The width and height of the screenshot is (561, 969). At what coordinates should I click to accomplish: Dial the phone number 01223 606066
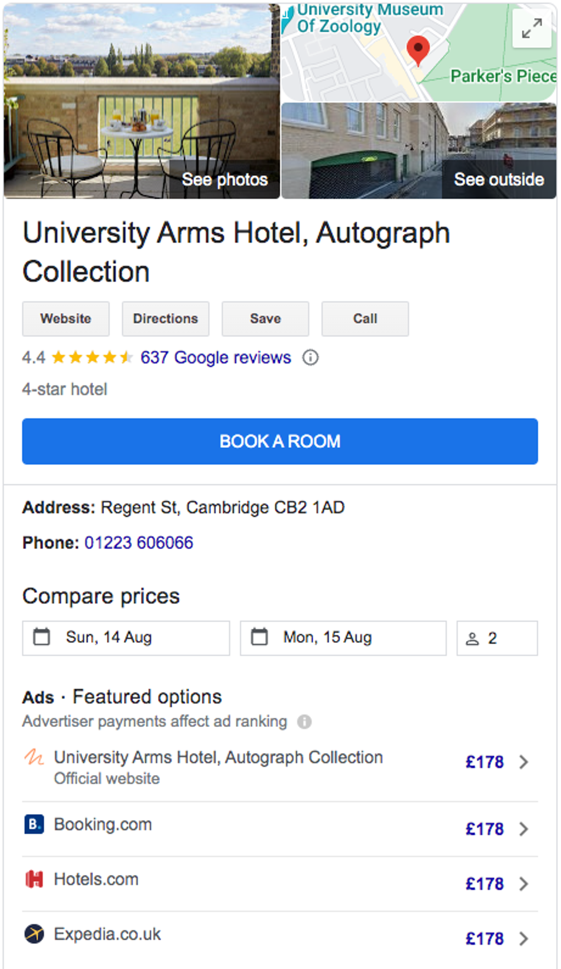(139, 543)
